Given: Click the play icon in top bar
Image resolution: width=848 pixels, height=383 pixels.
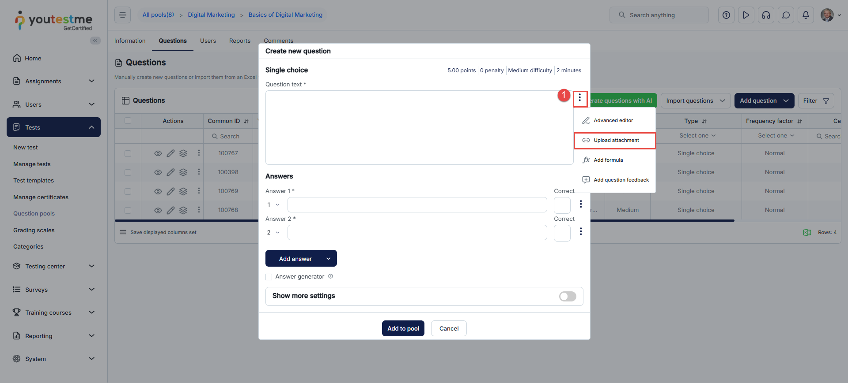Looking at the screenshot, I should (x=746, y=15).
